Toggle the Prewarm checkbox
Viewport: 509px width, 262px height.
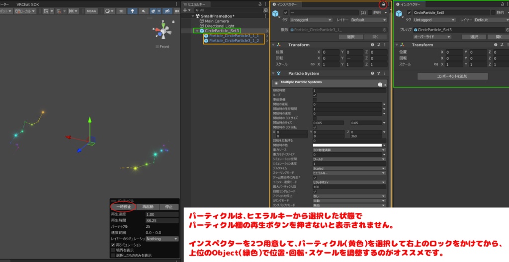315,100
